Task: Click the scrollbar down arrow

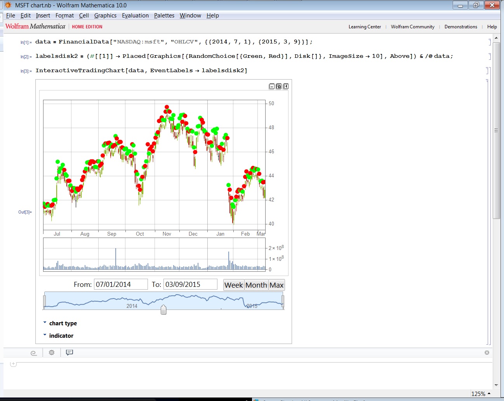Action: [x=496, y=385]
